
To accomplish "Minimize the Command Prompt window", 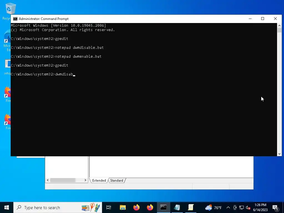I will click(x=250, y=19).
